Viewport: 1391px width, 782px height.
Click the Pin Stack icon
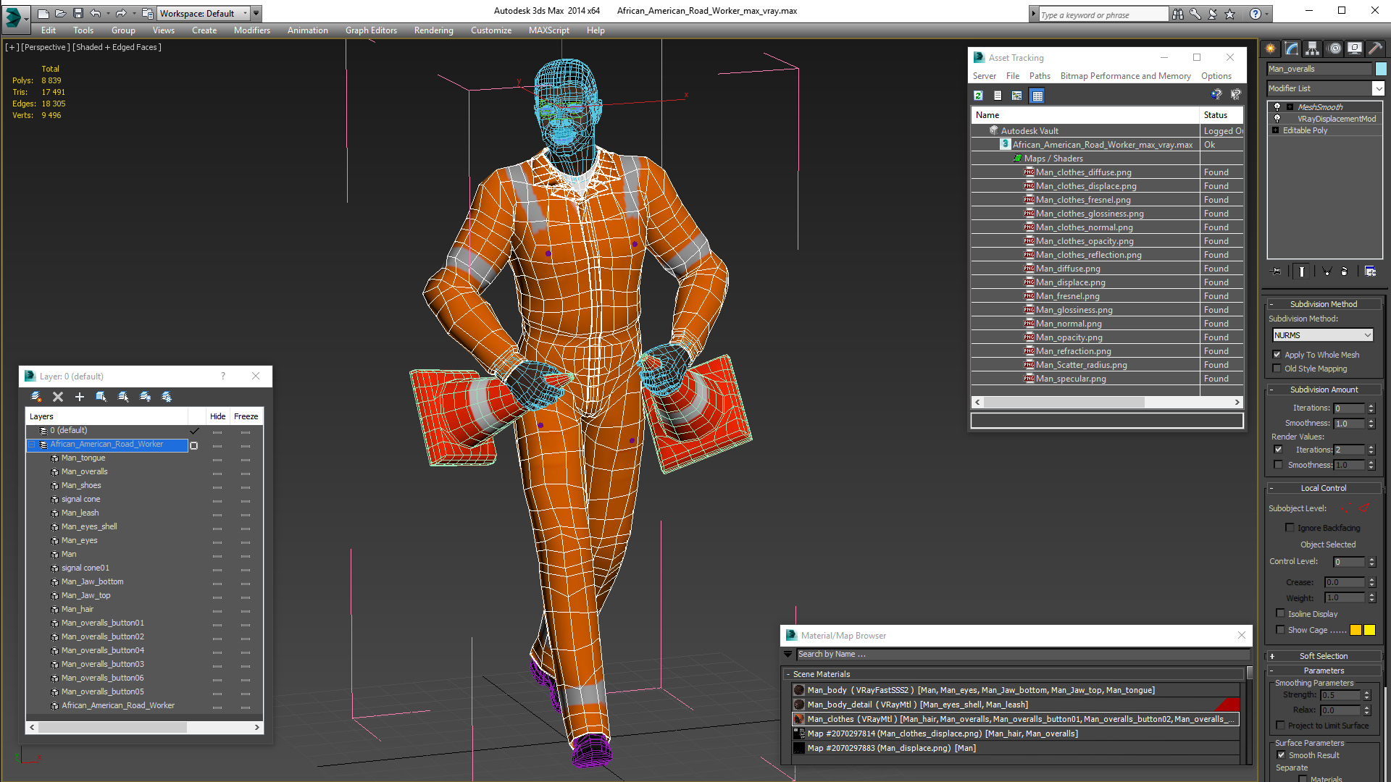pos(1277,272)
